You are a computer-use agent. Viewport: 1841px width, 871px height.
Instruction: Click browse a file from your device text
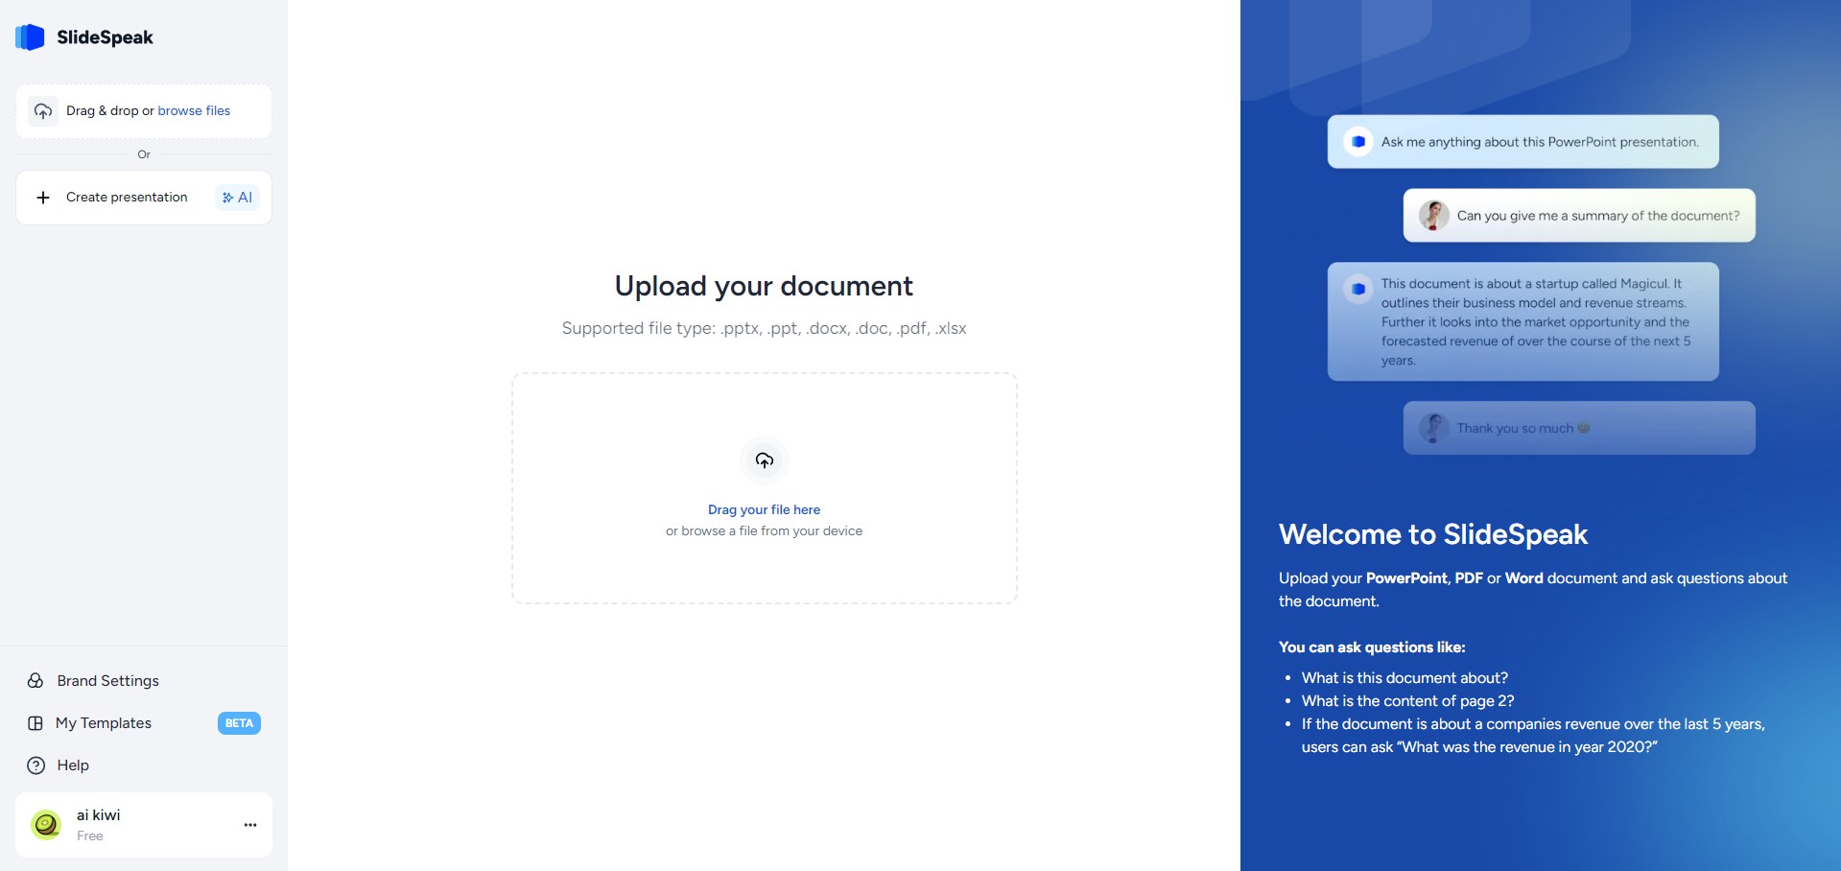click(x=764, y=530)
